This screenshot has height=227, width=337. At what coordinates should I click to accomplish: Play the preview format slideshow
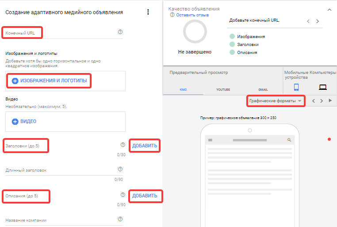(x=330, y=100)
